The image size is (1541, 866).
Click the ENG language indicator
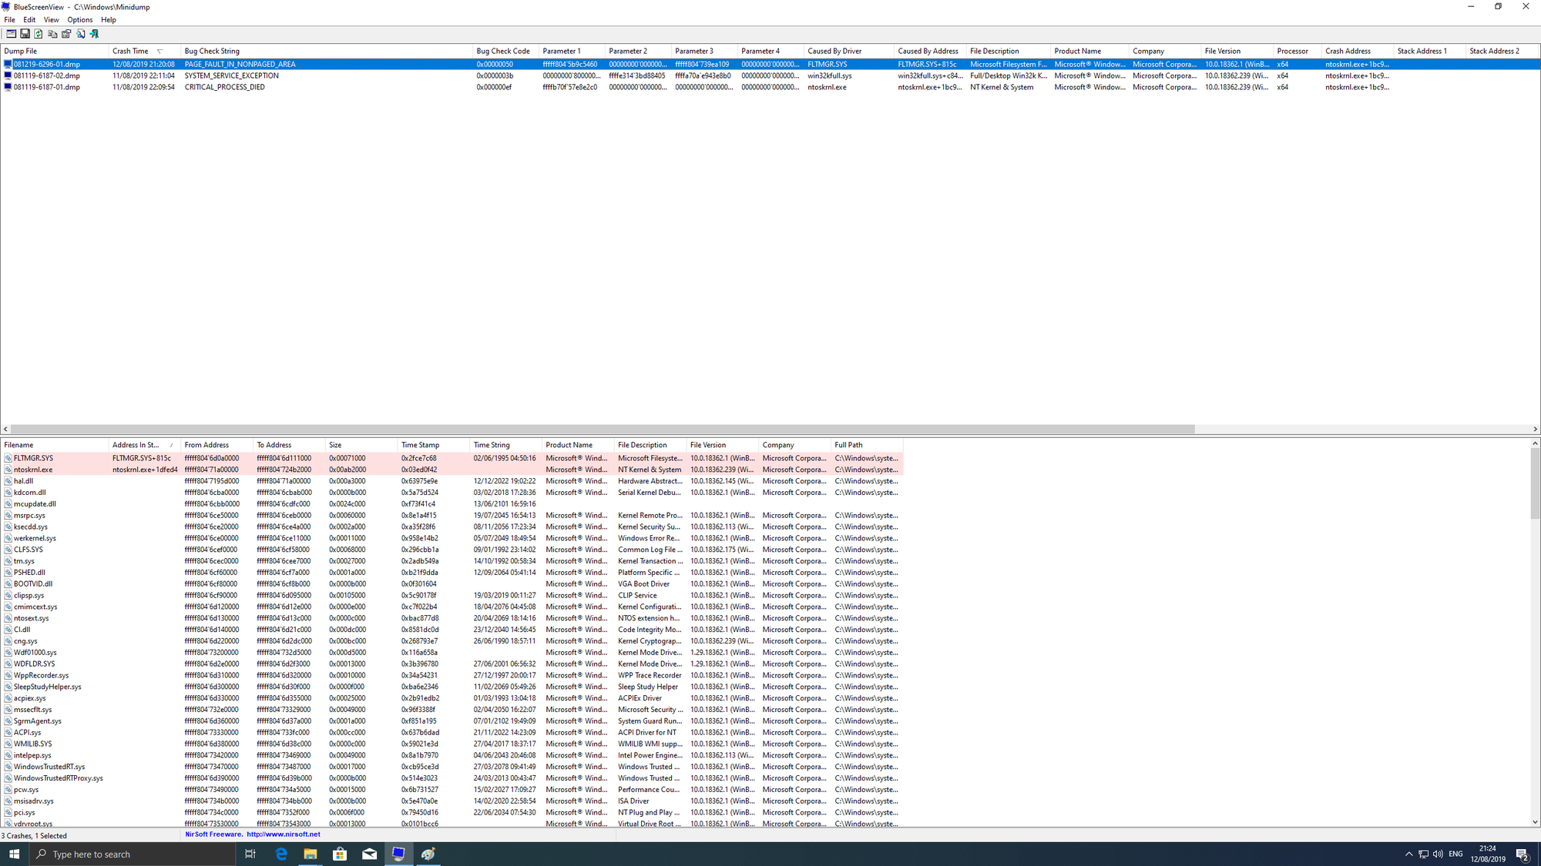point(1455,854)
